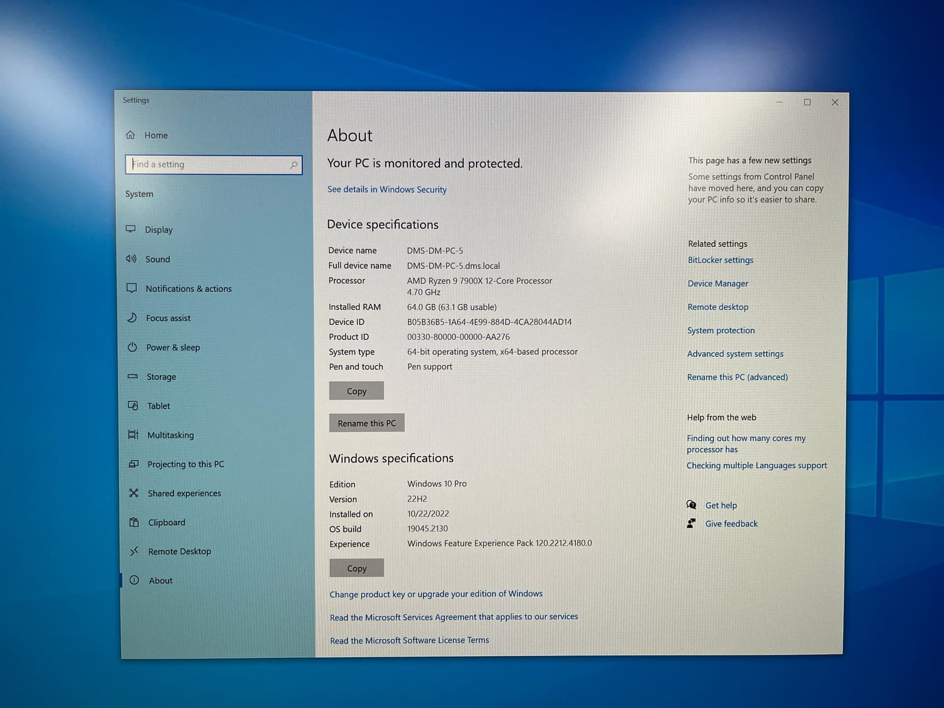Launch Device Manager link

[x=717, y=283]
